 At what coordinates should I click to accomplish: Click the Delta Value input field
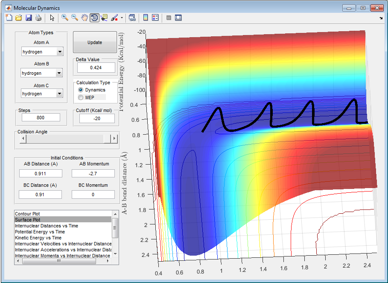pyautogui.click(x=96, y=68)
